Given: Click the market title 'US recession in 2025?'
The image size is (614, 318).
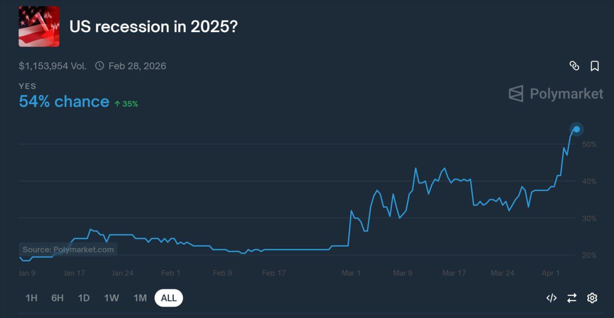Looking at the screenshot, I should (153, 27).
